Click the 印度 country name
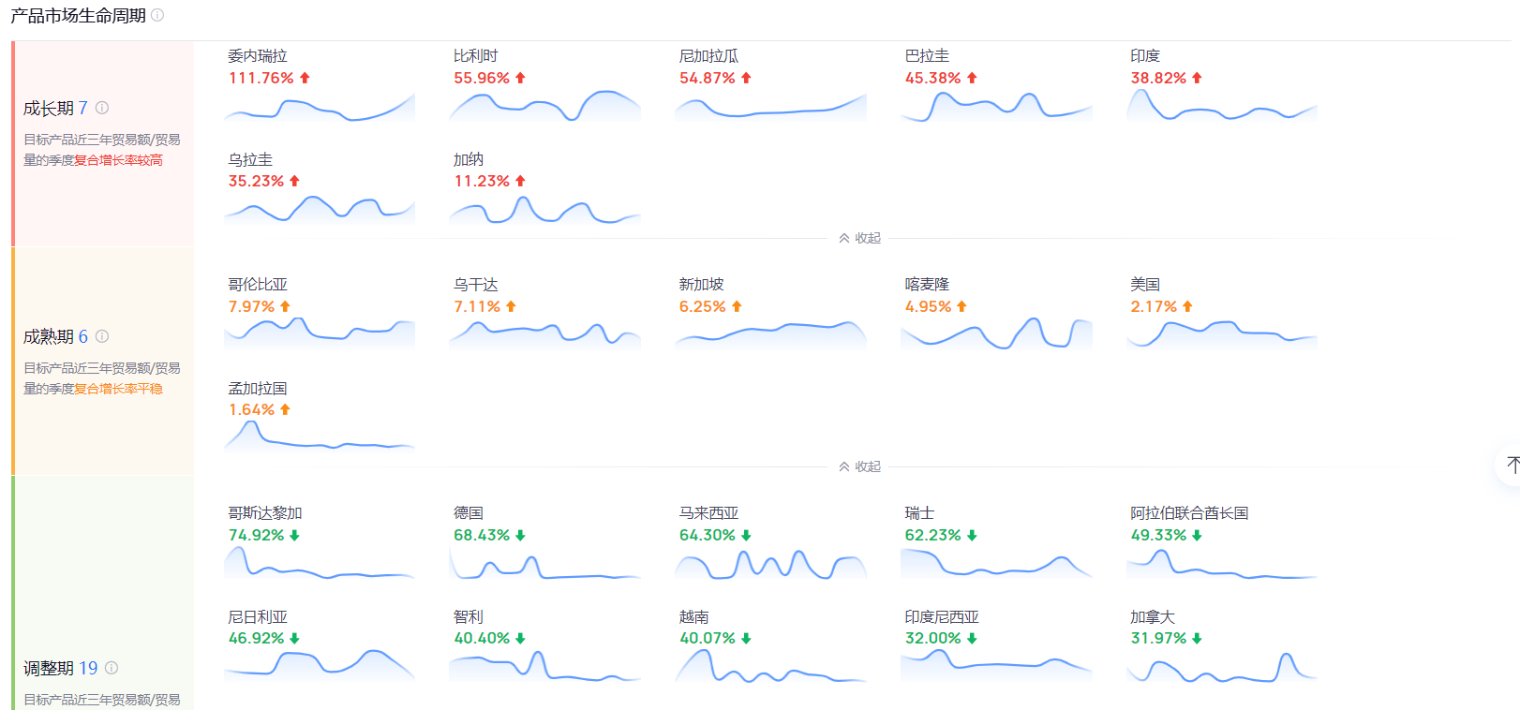 (x=1145, y=56)
